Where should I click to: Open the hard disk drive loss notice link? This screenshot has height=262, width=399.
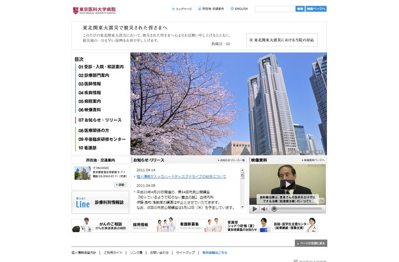click(x=181, y=176)
